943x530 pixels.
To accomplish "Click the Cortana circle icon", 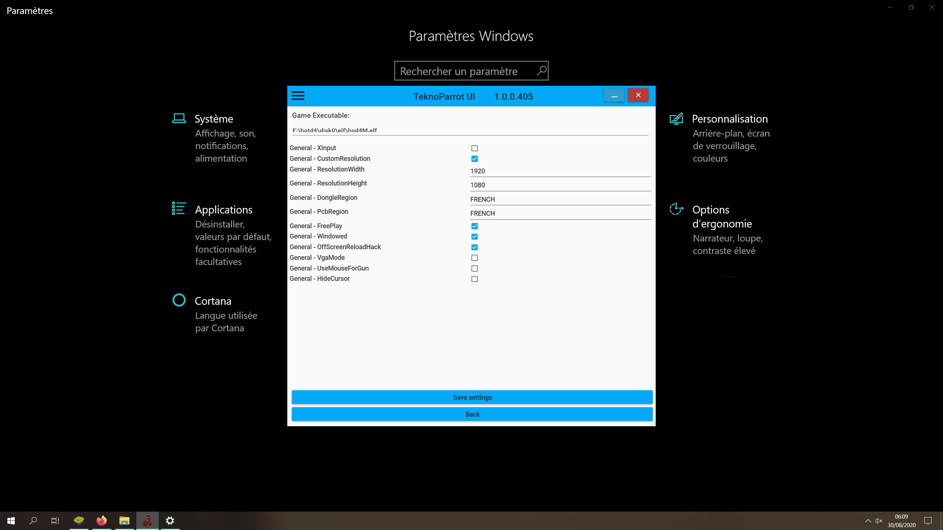I will click(x=179, y=300).
